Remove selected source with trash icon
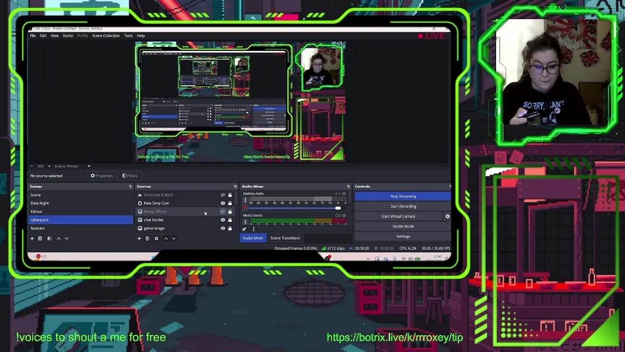 coord(147,239)
